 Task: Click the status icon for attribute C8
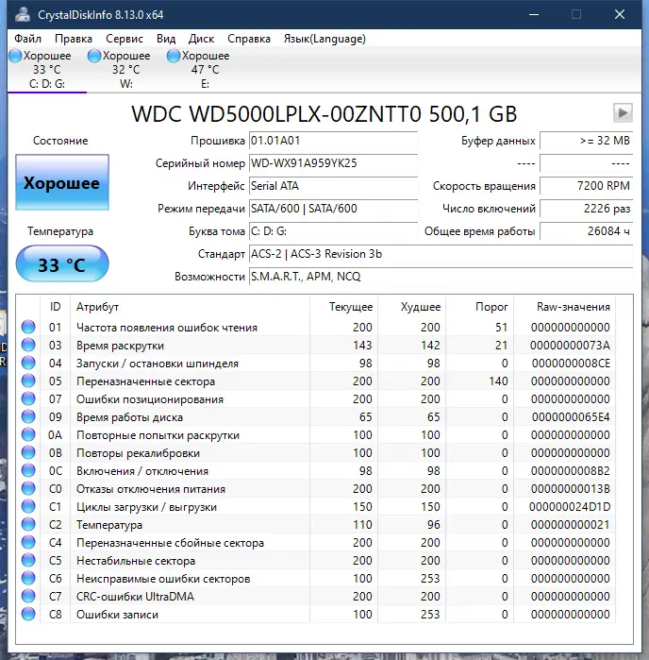(x=28, y=614)
